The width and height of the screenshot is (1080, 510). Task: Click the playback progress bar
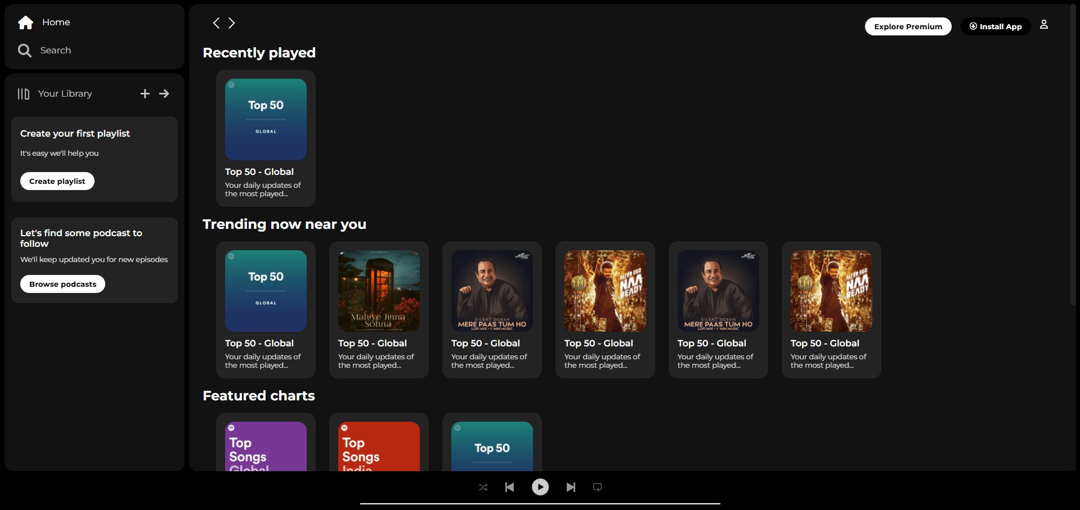click(540, 504)
